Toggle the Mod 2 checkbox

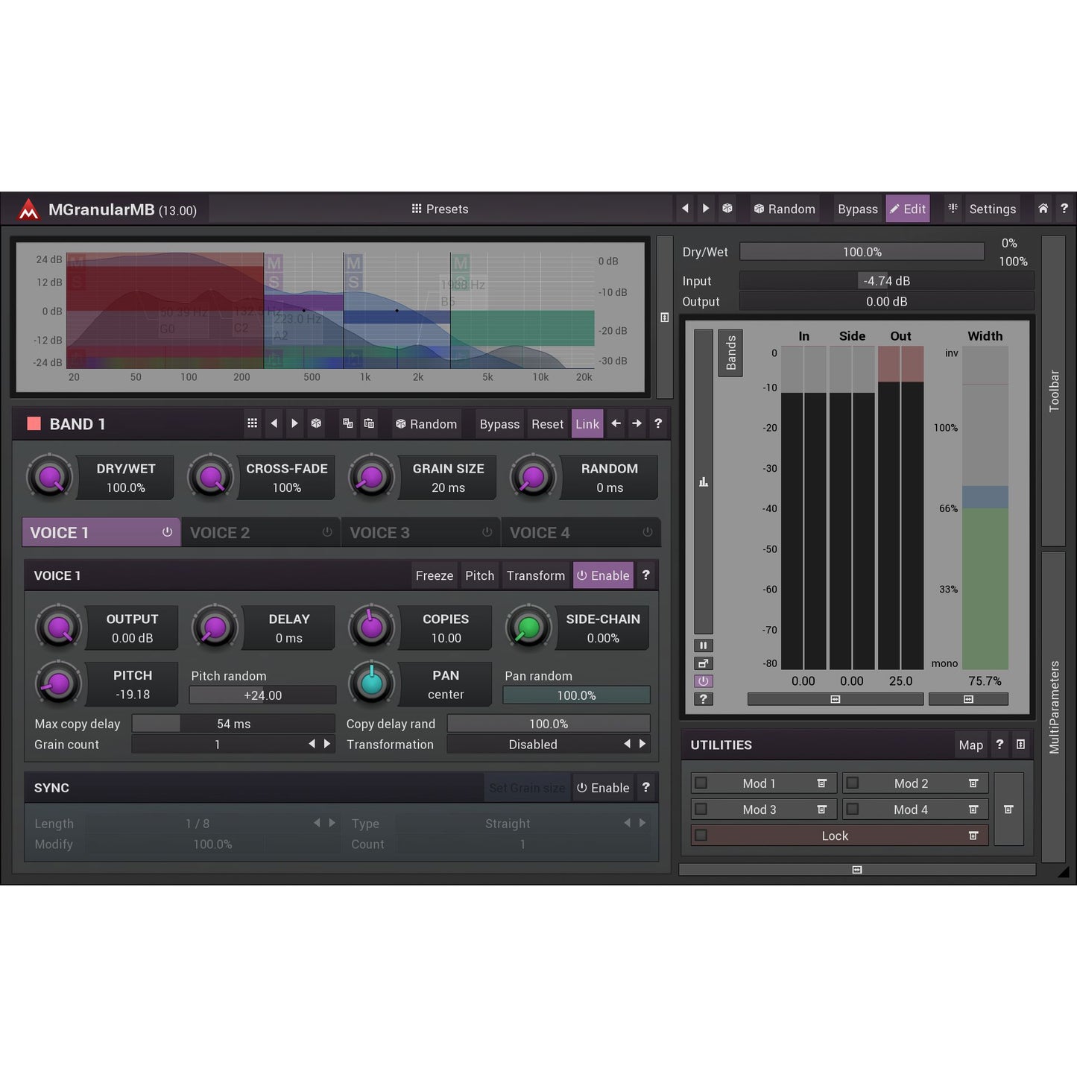tap(853, 783)
